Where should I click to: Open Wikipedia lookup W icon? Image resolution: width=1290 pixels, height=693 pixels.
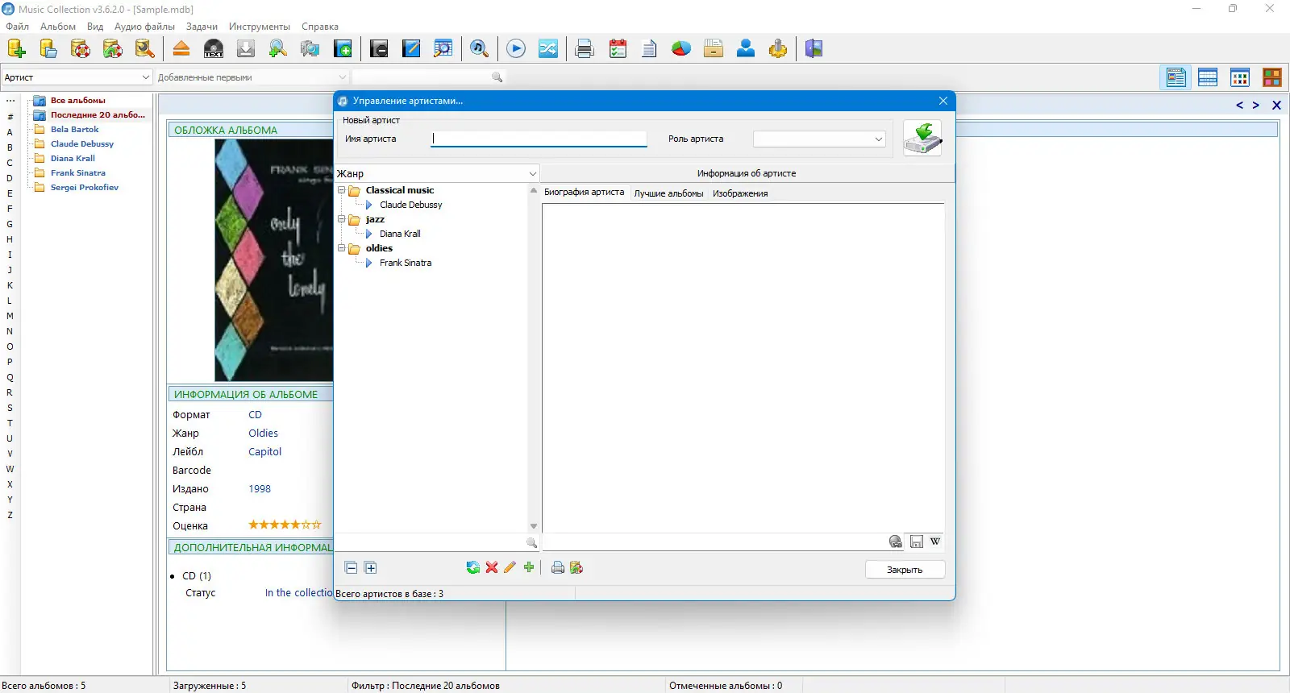[x=935, y=542]
